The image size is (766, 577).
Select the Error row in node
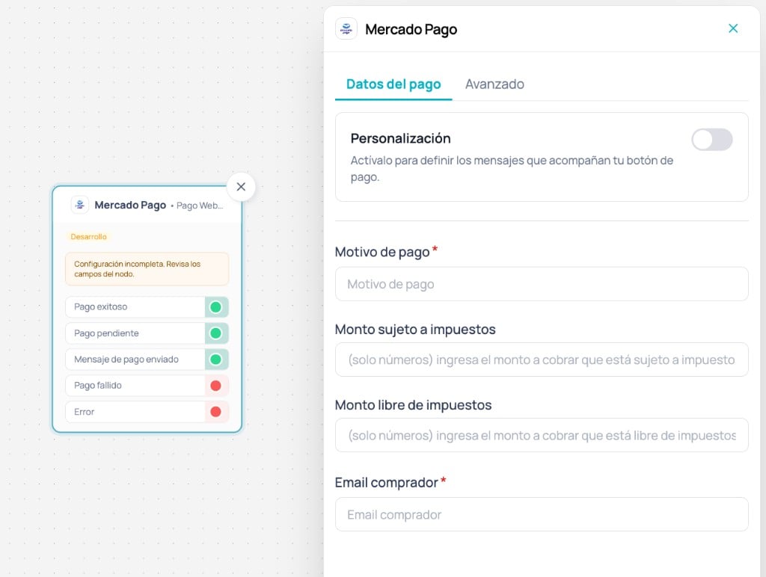point(147,412)
